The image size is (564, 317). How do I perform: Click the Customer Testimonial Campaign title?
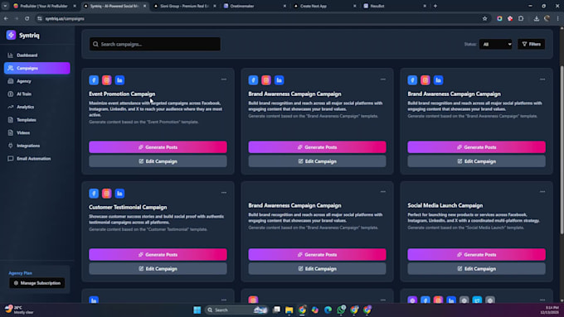(128, 207)
